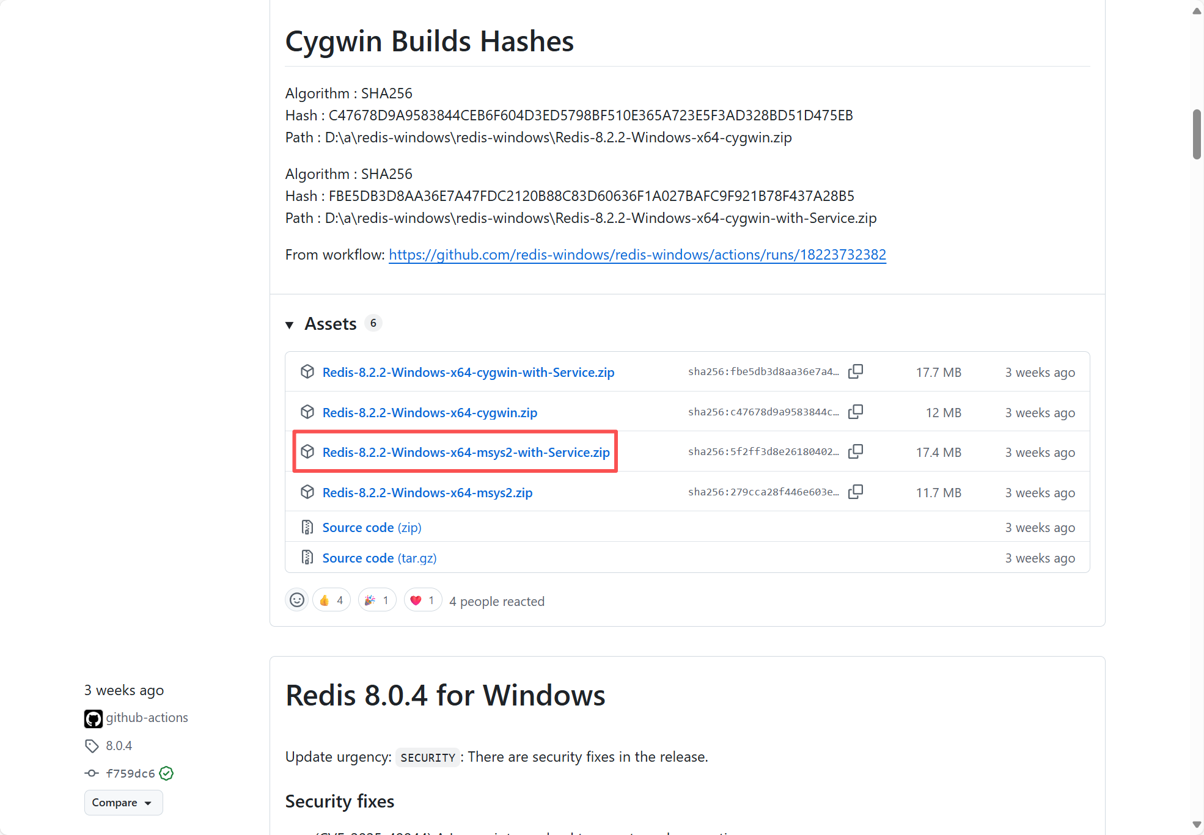The width and height of the screenshot is (1204, 835).
Task: Download Redis-8.2.2-Windows-x64-msys2-with-Service.zip
Action: pyautogui.click(x=466, y=452)
